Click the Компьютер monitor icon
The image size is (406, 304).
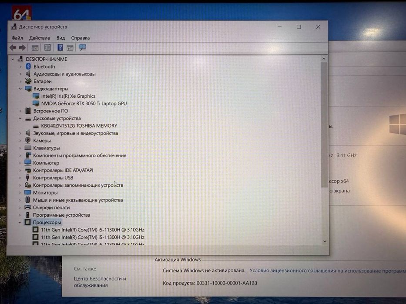(28, 162)
